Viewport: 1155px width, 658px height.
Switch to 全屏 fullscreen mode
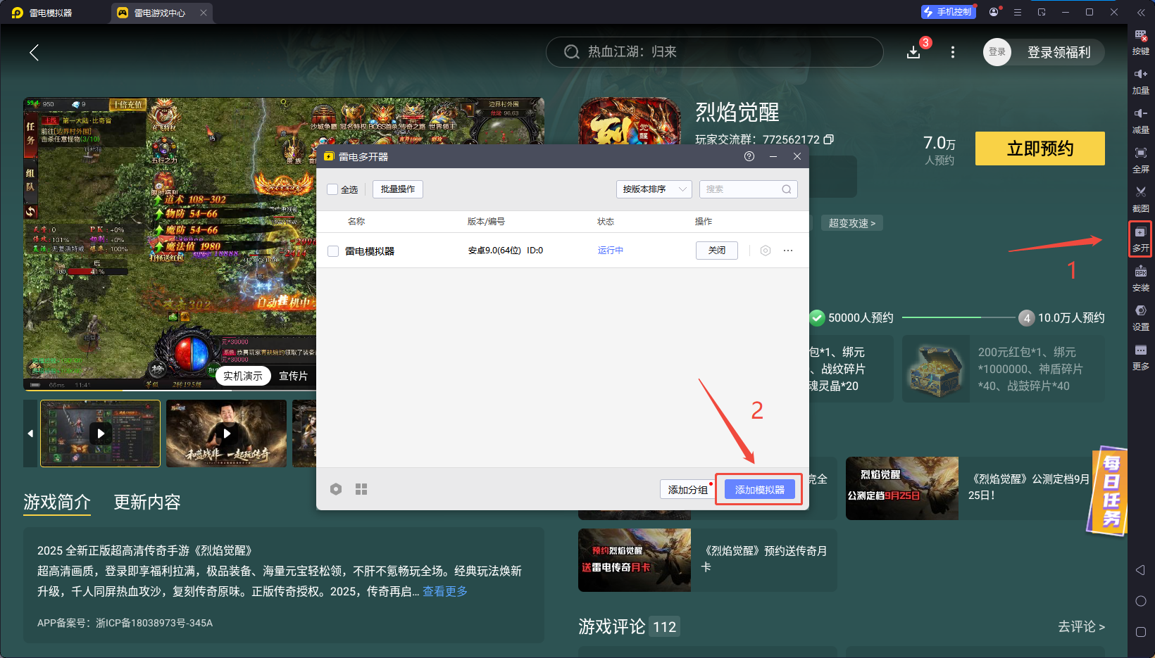click(x=1140, y=160)
